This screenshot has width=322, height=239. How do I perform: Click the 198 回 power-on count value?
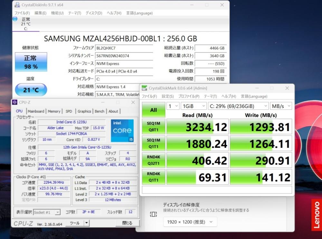coord(211,71)
